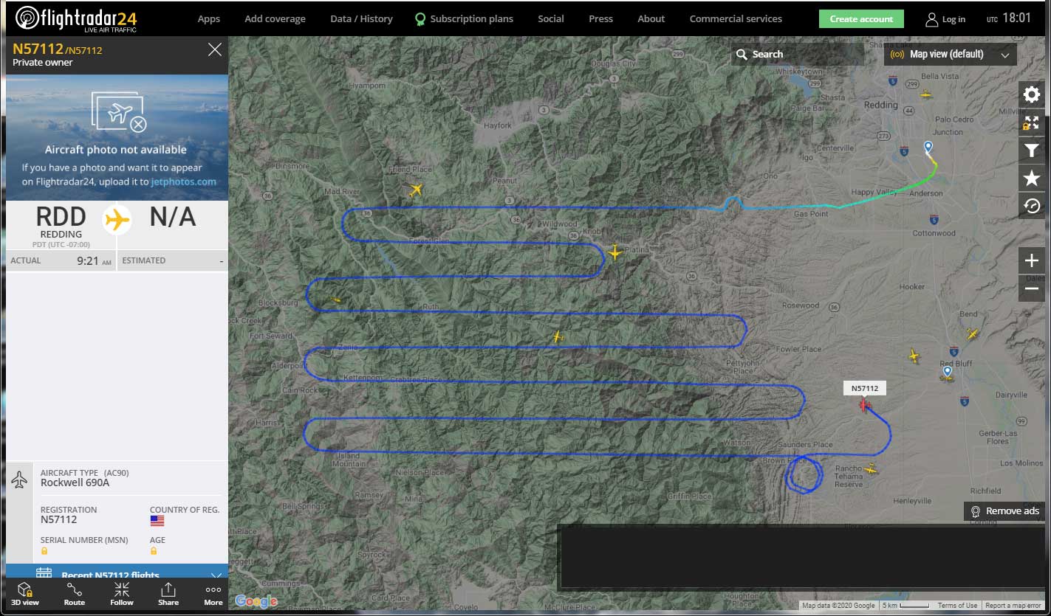Open bookmarks star icon

point(1032,179)
